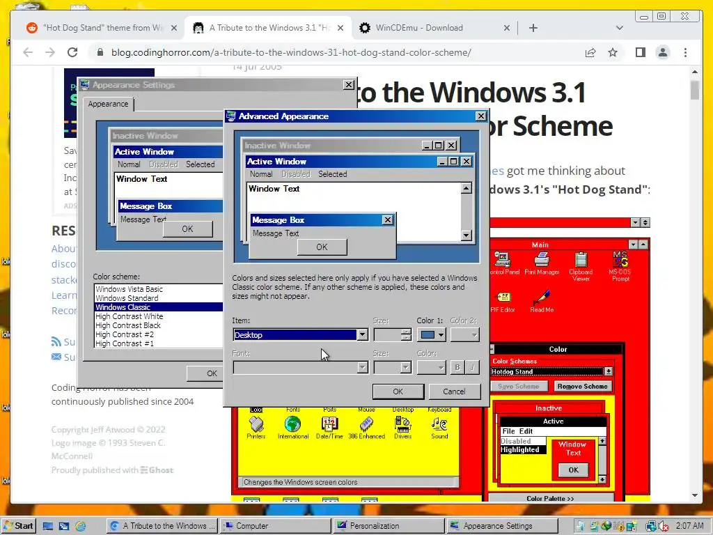Image resolution: width=713 pixels, height=535 pixels.
Task: Click Printers icon in Hot Dog Stand image
Action: click(256, 428)
